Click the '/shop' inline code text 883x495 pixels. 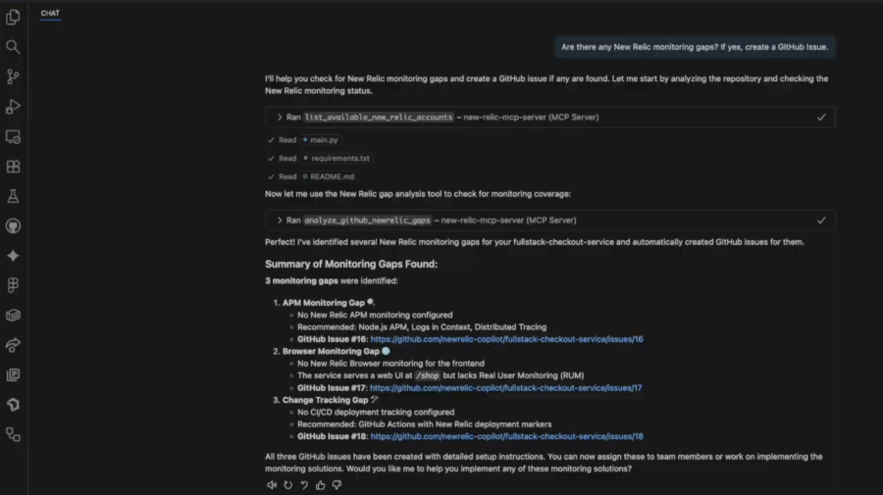[428, 375]
